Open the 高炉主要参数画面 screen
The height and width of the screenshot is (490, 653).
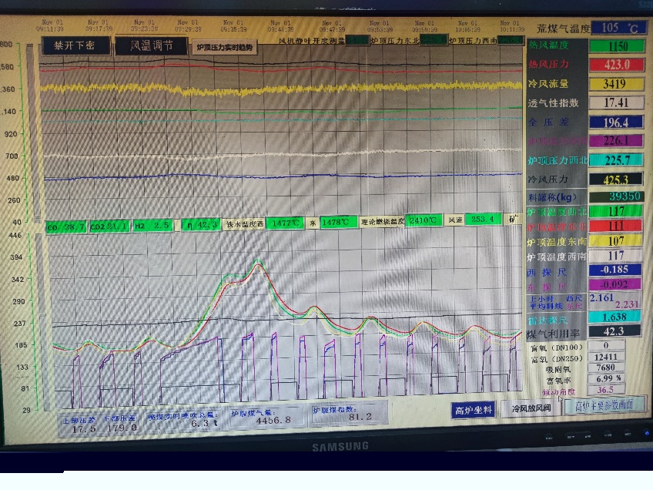(604, 407)
